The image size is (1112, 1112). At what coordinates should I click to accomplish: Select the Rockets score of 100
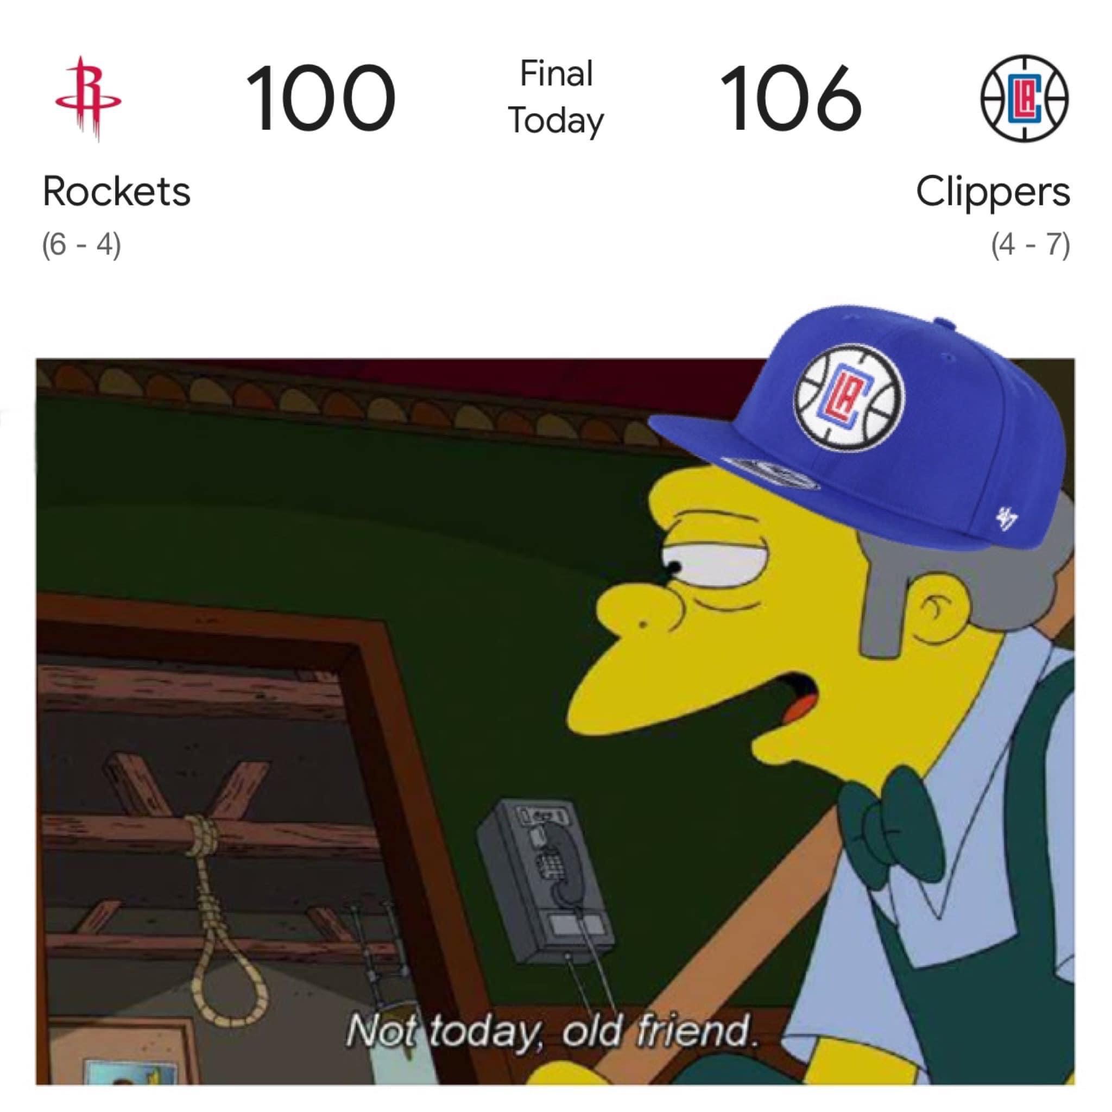pos(320,98)
